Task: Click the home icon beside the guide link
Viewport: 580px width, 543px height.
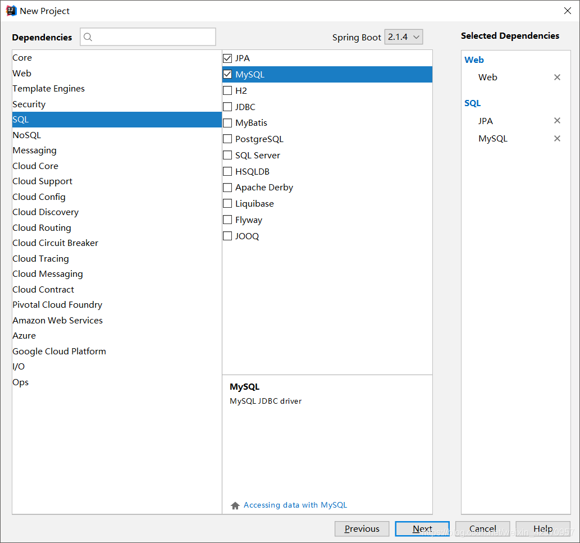Action: [235, 505]
